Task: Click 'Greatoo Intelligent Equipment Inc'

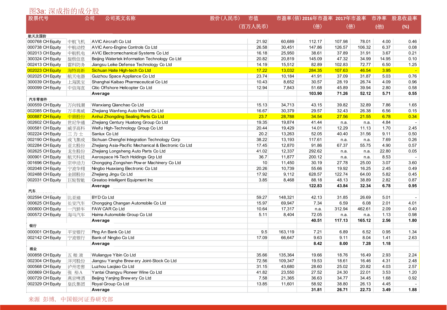Action: 122,180
